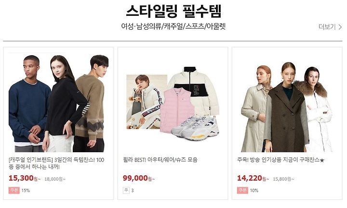The height and width of the screenshot is (208, 347).
Task: Click the 15,800원 original price
Action: click(283, 179)
